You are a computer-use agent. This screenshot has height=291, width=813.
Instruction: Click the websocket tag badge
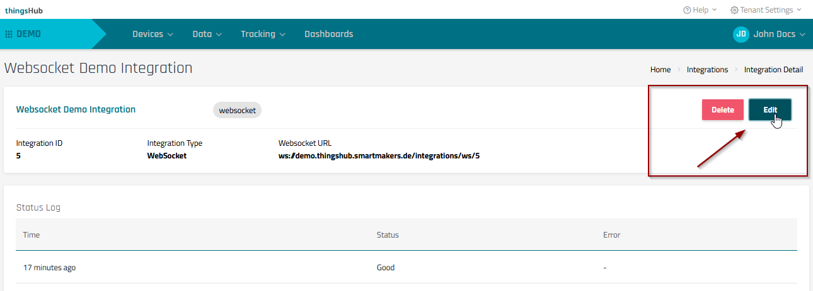click(x=237, y=110)
